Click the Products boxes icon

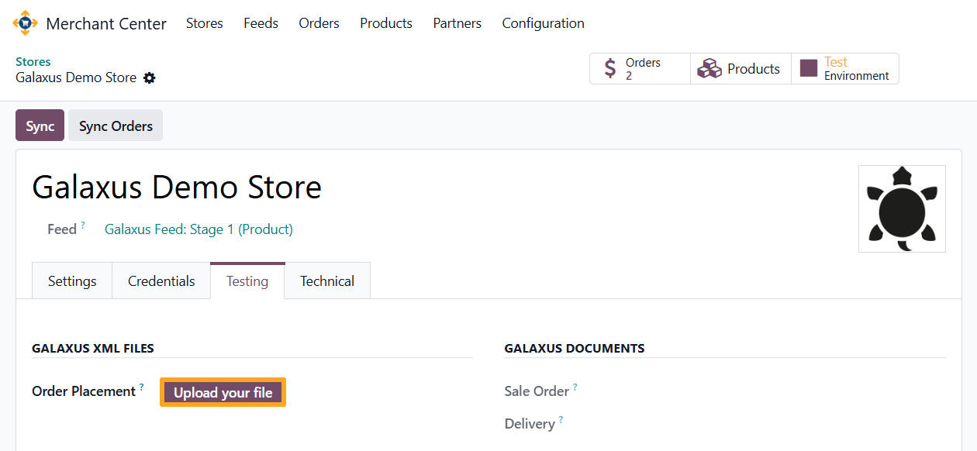pos(709,69)
